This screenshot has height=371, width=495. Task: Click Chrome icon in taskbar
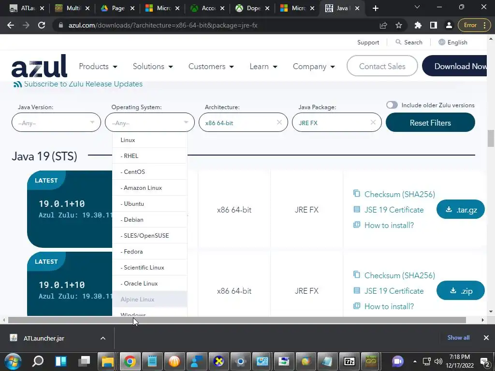click(130, 361)
